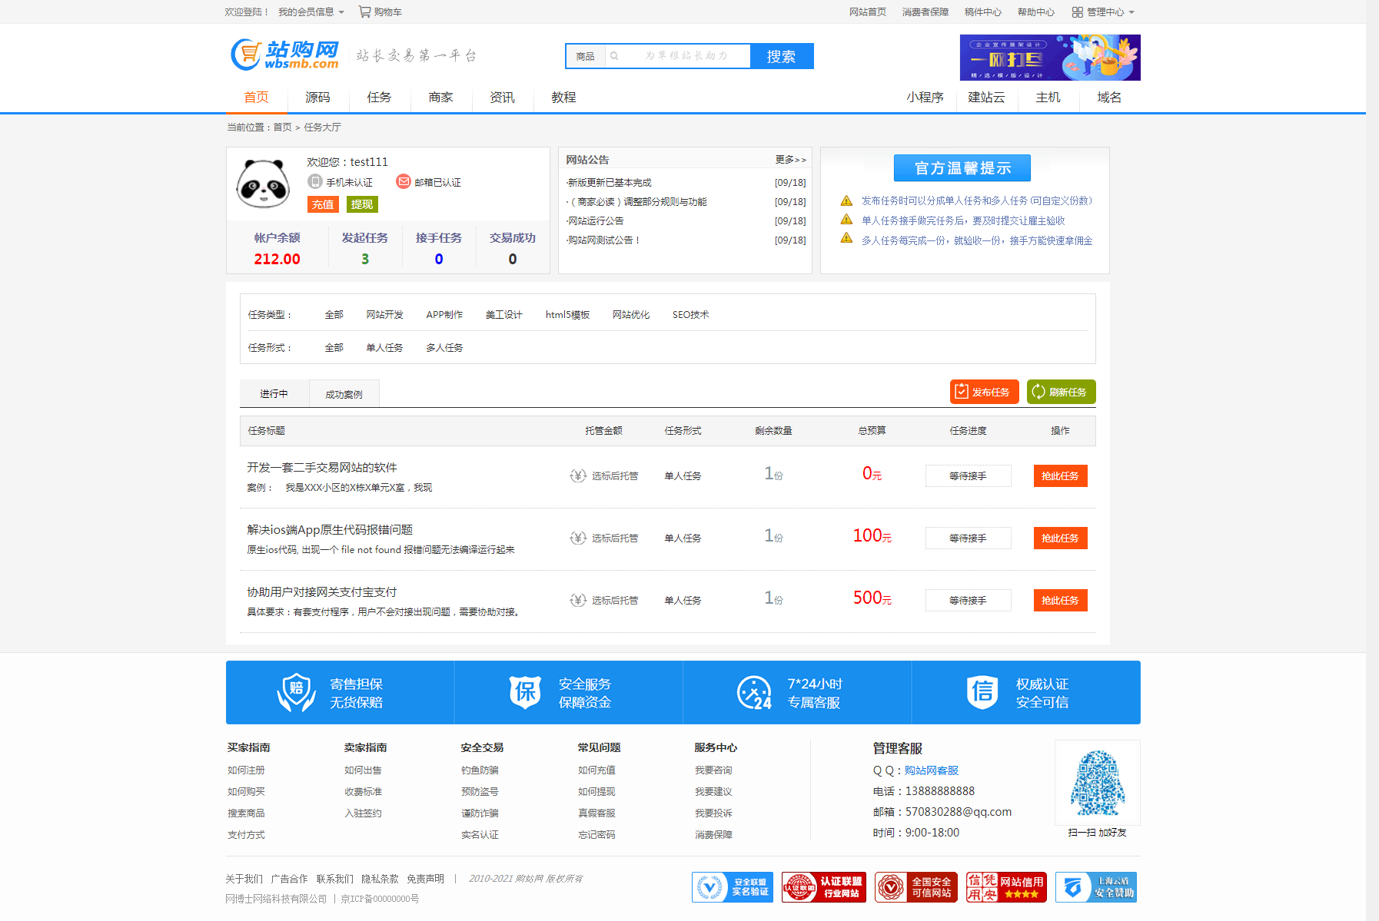Click 抢此任务 for the ios task
Image resolution: width=1379 pixels, height=921 pixels.
[x=1060, y=538]
